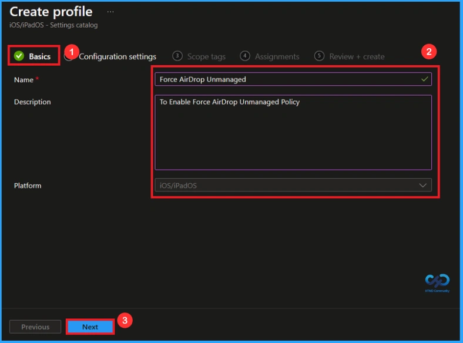Viewport: 463px width, 343px height.
Task: Open the ellipsis menu beside Create profile
Action: 110,12
